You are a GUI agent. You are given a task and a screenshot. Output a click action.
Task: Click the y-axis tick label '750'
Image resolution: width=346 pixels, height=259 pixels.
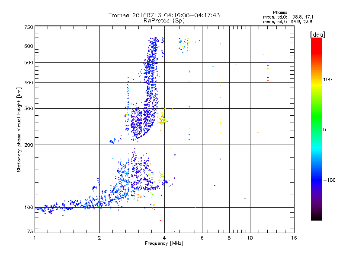[29, 27]
